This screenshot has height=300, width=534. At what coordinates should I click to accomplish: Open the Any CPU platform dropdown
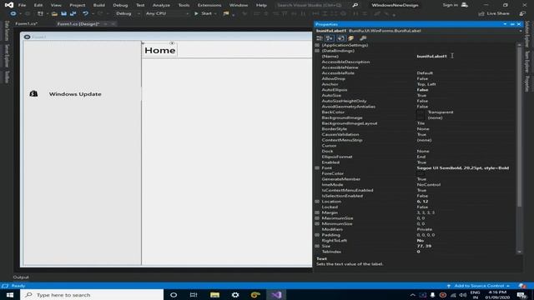click(x=167, y=13)
